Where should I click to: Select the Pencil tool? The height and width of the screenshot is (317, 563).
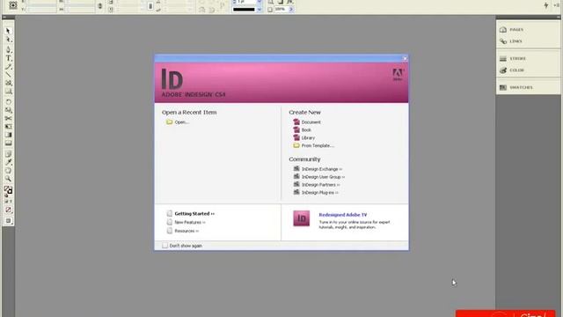(x=8, y=67)
